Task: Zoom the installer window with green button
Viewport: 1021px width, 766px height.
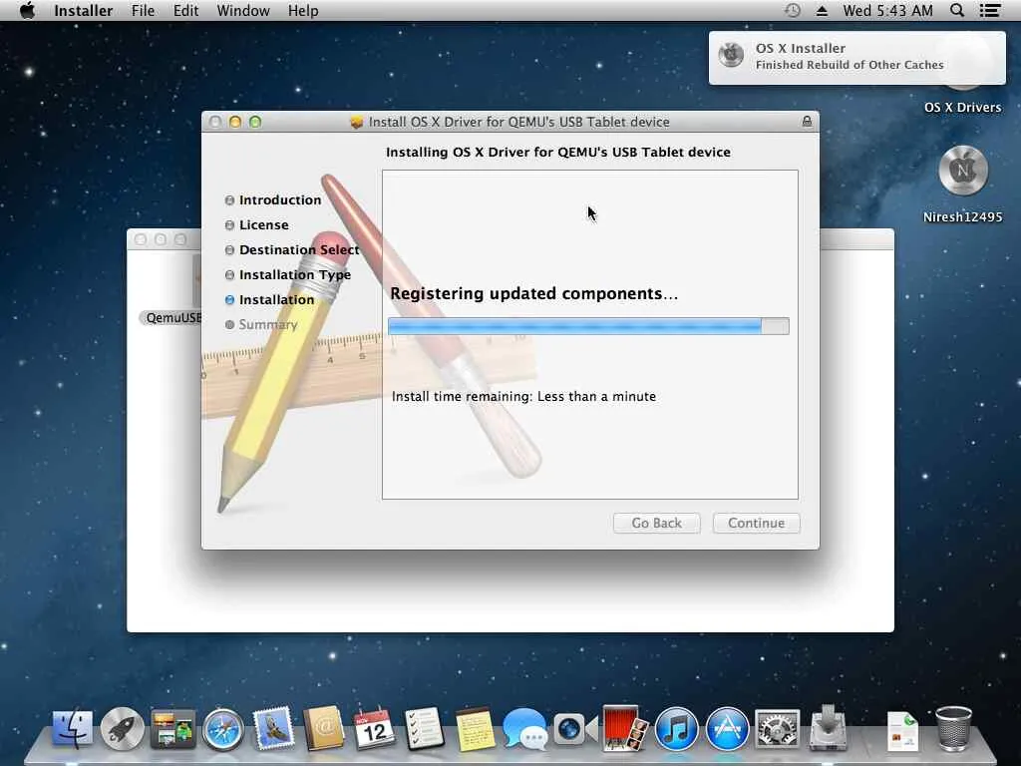Action: click(255, 122)
